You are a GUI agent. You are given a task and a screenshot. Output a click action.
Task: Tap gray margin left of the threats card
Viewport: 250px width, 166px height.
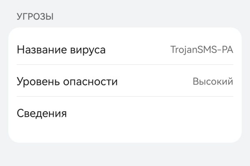point(4,83)
